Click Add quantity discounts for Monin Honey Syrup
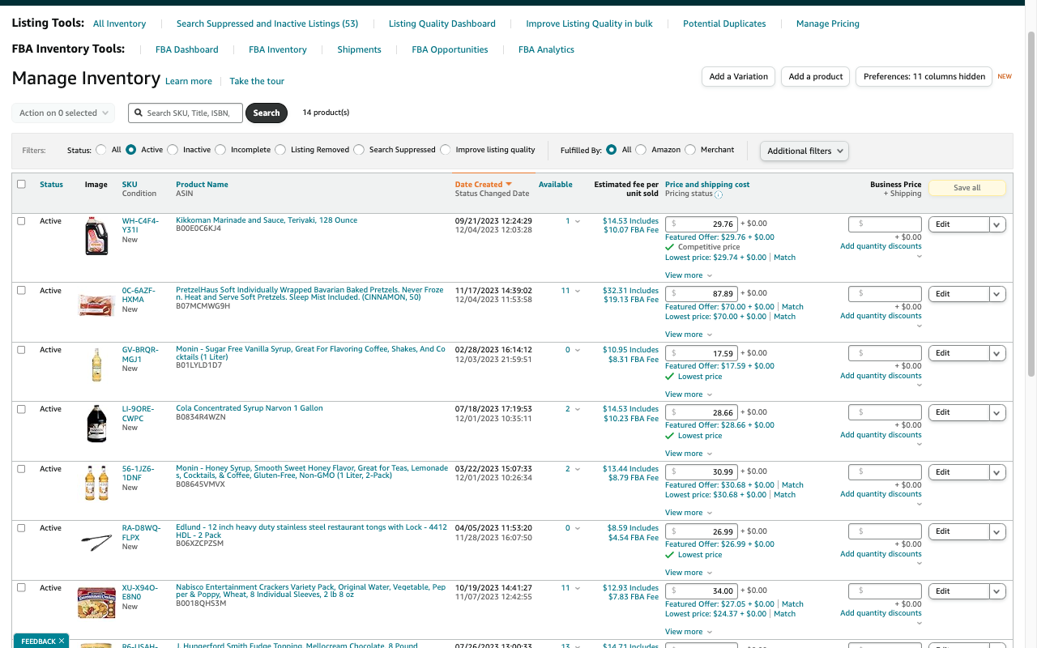This screenshot has height=648, width=1037. click(x=881, y=494)
